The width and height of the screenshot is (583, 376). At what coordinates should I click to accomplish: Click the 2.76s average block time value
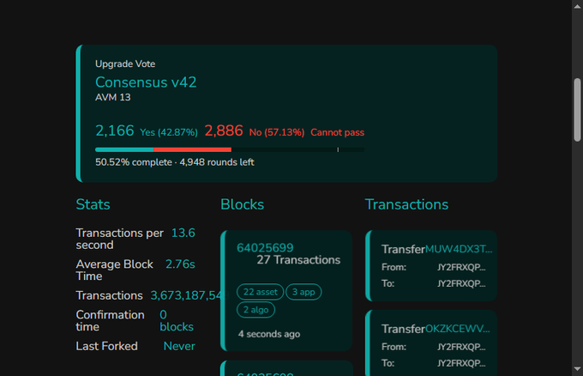tap(180, 264)
